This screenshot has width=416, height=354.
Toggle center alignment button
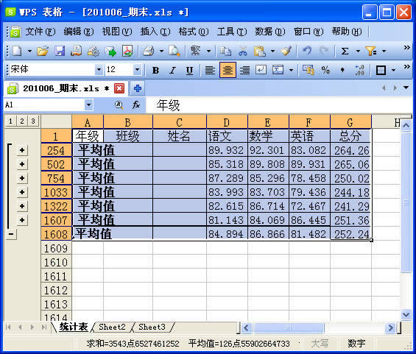coord(228,70)
